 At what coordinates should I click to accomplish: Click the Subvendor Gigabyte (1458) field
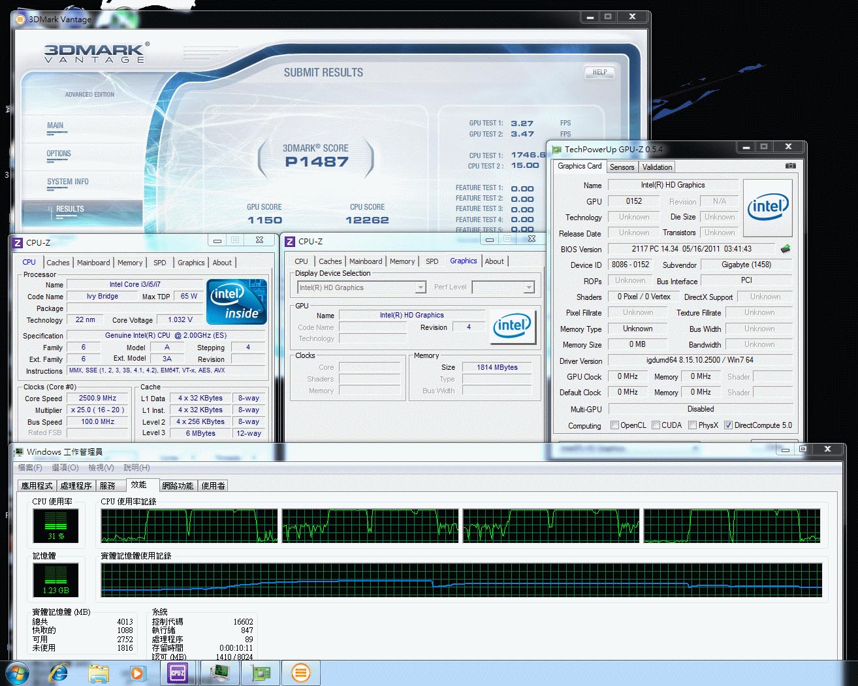(x=746, y=265)
